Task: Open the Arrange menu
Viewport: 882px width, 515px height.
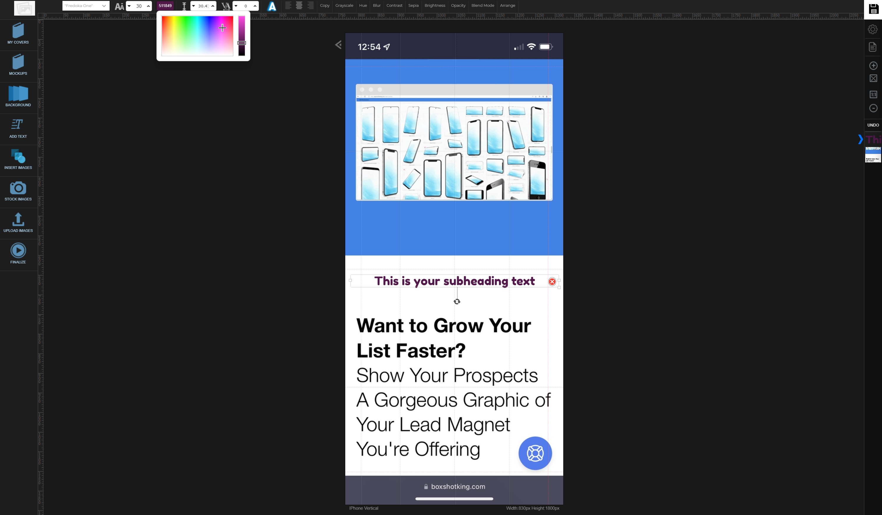Action: coord(507,6)
